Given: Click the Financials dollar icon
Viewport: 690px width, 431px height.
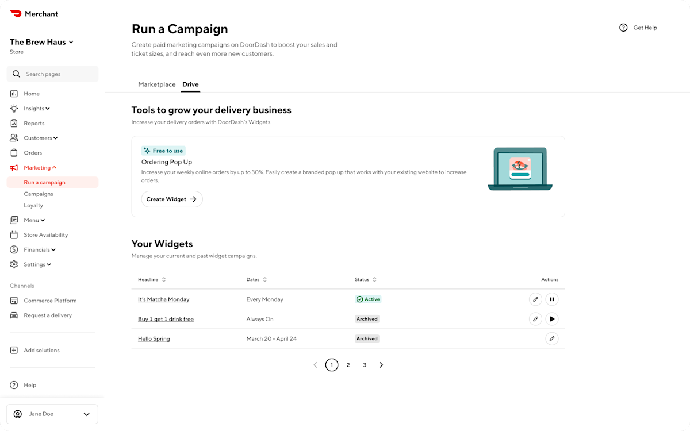Looking at the screenshot, I should click(14, 250).
